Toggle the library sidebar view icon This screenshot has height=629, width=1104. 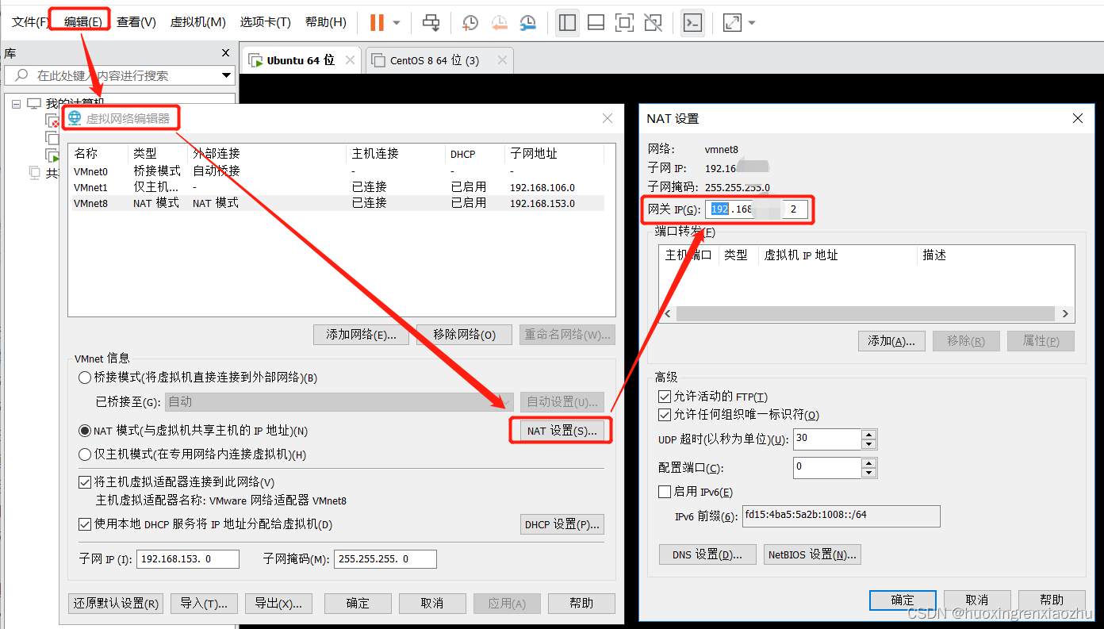[x=567, y=22]
